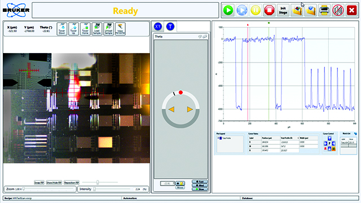This screenshot has height=203, width=361.
Task: Open the first yellow folder icon in top toolbar
Action: tap(297, 10)
